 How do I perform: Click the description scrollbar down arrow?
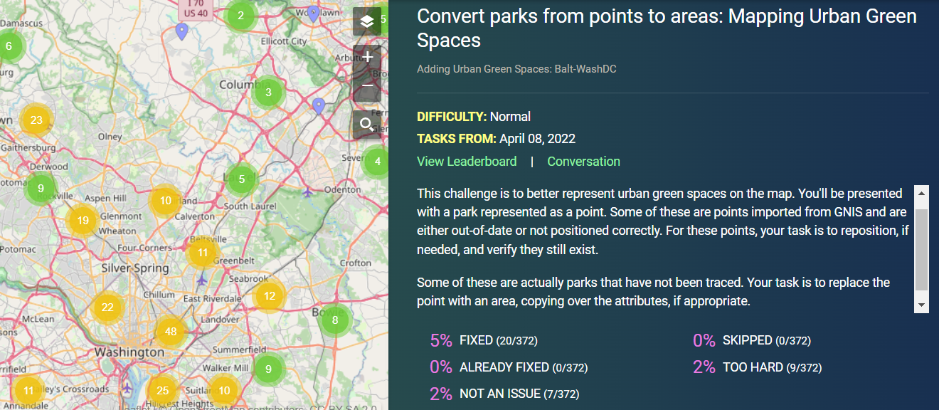point(921,305)
